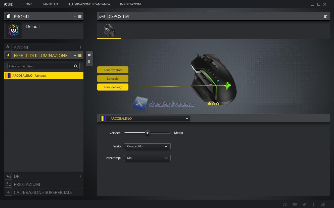The image size is (334, 208).
Task: Select the third mouse view dot
Action: pos(217,104)
